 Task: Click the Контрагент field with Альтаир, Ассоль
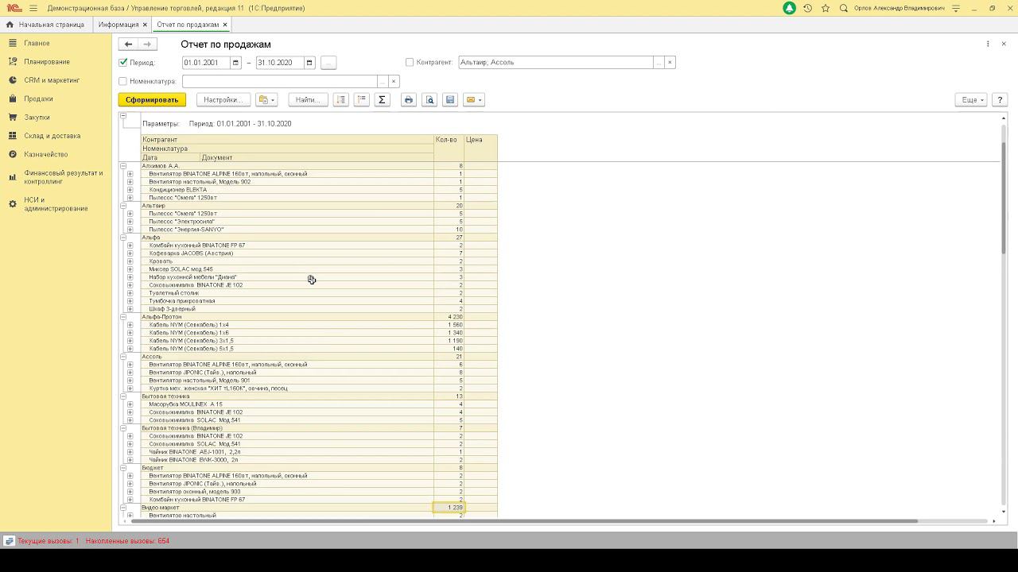(556, 62)
